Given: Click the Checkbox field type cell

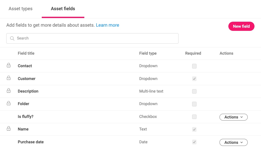Looking at the screenshot, I should point(148,117).
